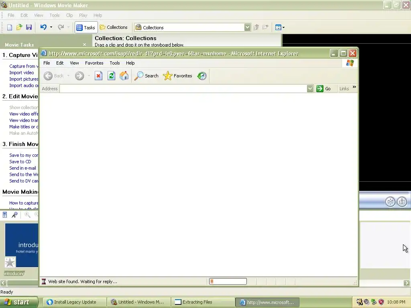Viewport: 411px width, 308px height.
Task: Open the Set audio levels icon
Action: pos(5,215)
